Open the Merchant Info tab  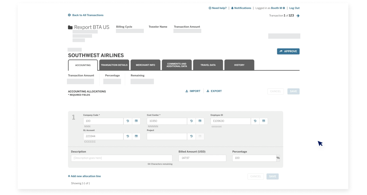[145, 65]
